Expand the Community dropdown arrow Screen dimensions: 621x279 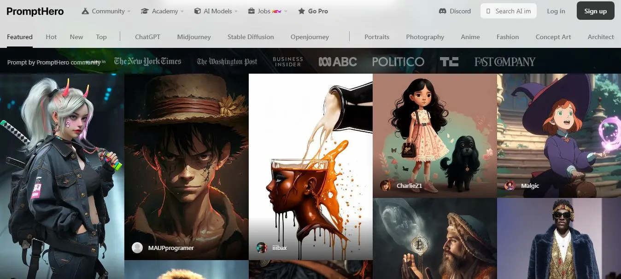[x=129, y=12]
